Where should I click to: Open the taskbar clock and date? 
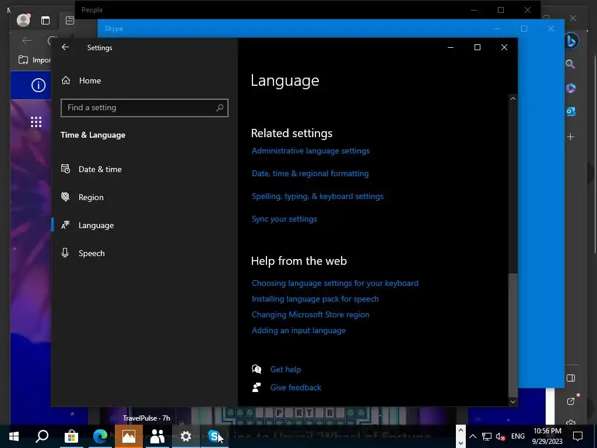547,436
